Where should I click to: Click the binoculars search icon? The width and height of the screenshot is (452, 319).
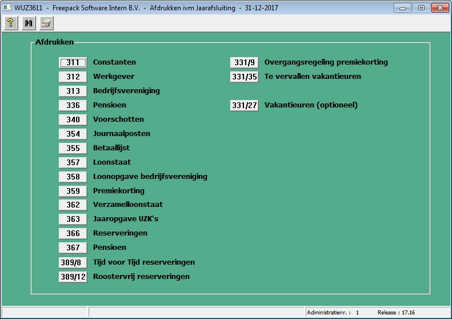click(28, 23)
